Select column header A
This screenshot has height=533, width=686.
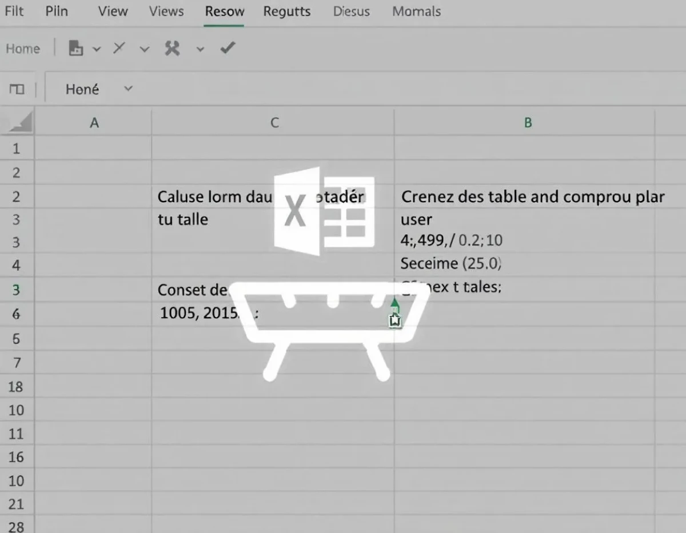[94, 122]
